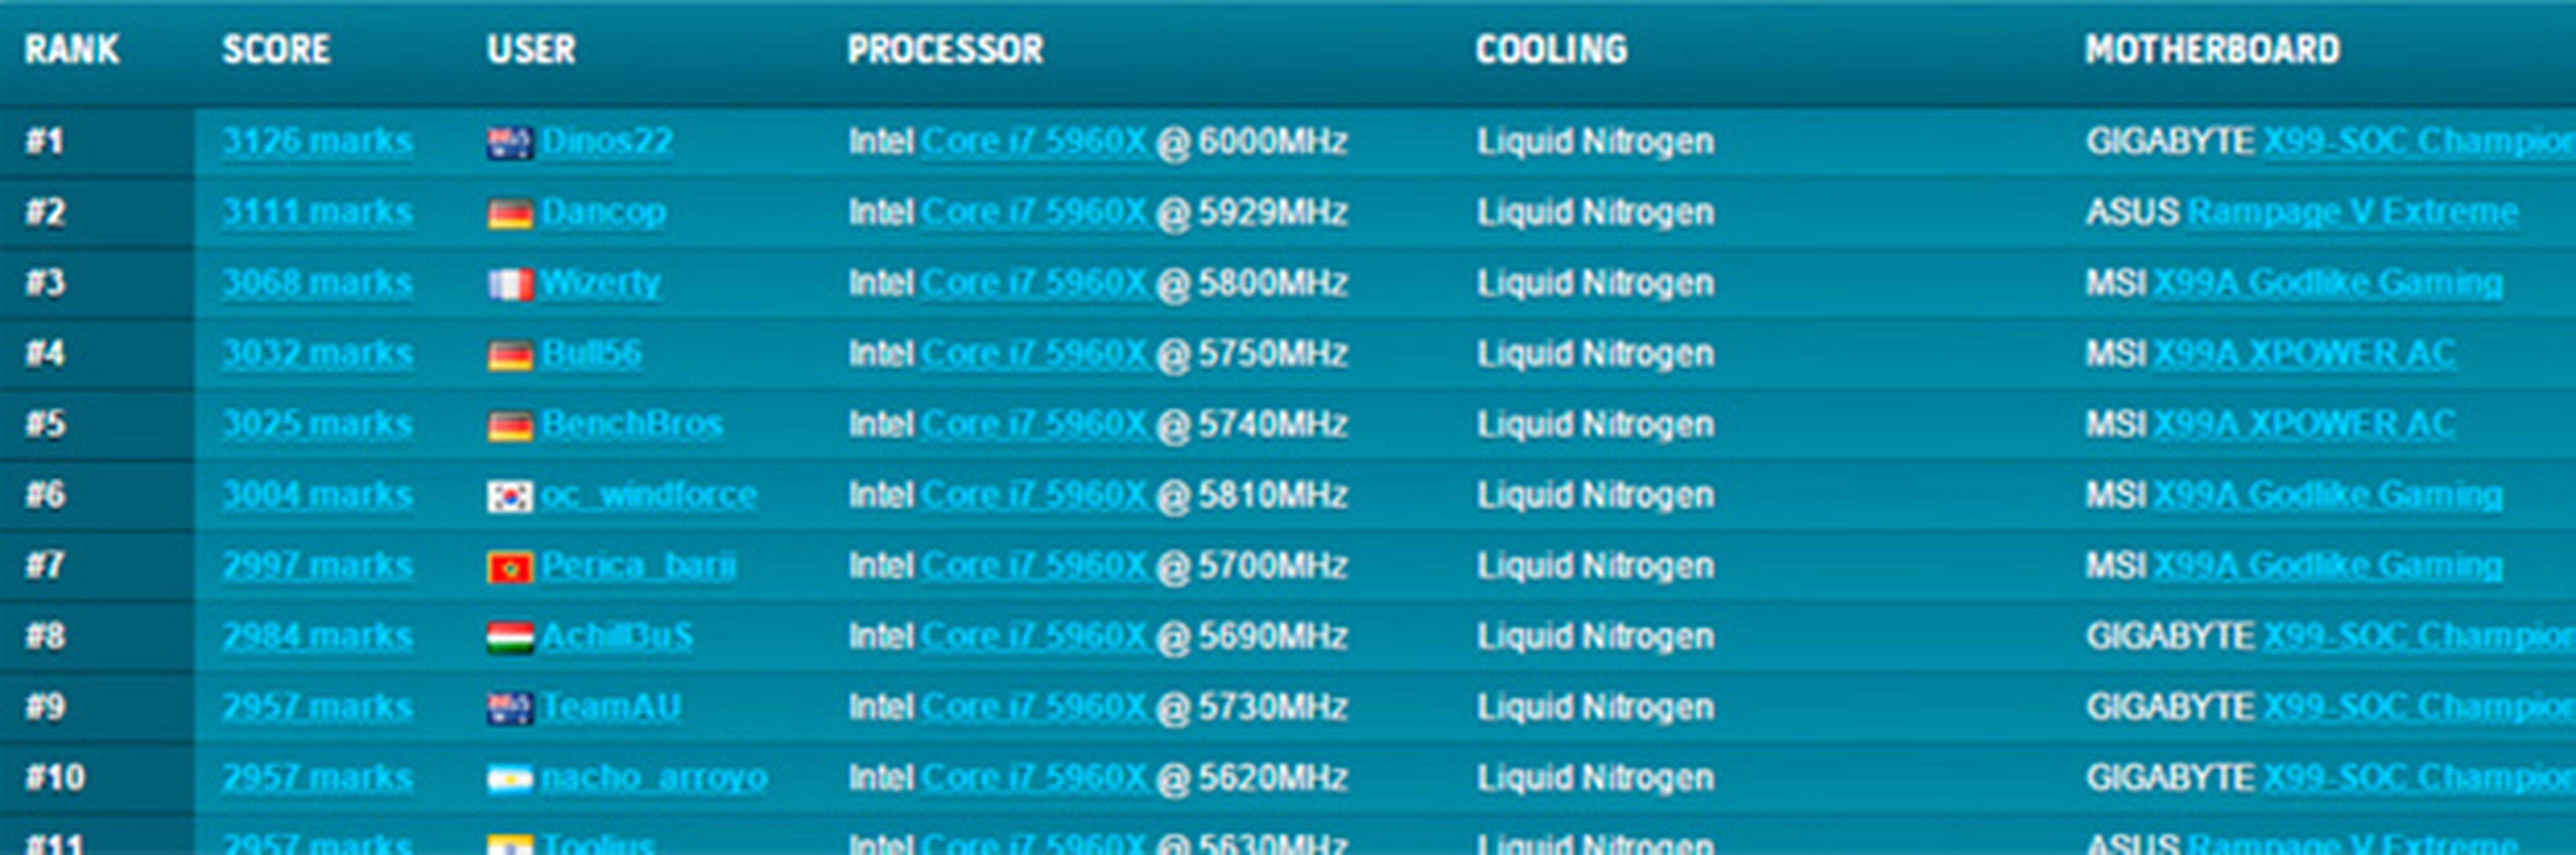Open X99A Godlike Gaming link in oc_windforce's row
Screen dimensions: 2576x855
pyautogui.click(x=2328, y=495)
